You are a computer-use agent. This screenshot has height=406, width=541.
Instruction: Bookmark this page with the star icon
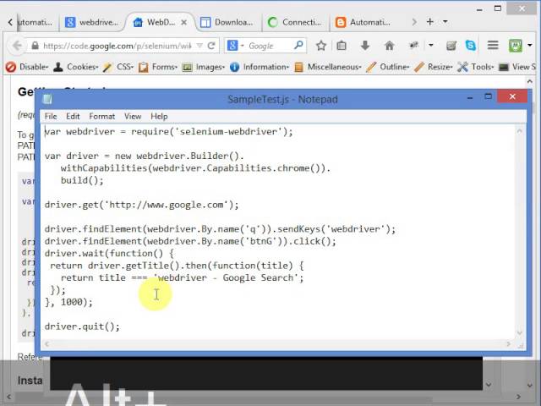(x=321, y=46)
